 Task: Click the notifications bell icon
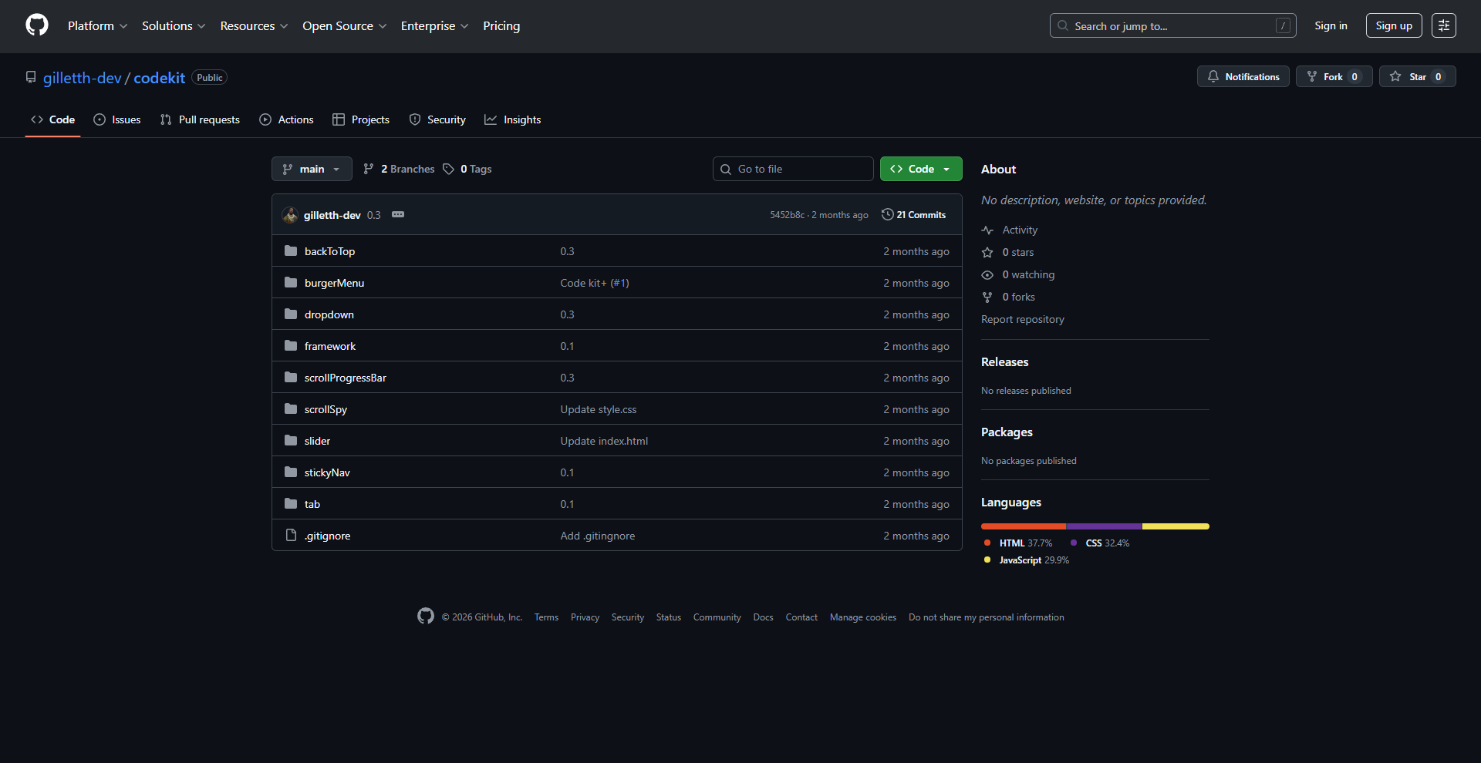point(1214,76)
